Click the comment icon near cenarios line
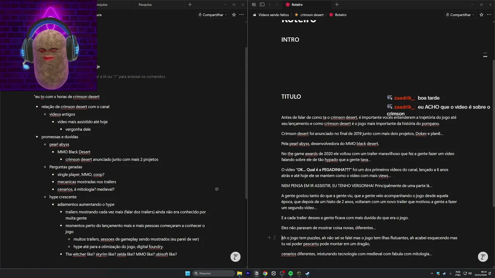495x278 pixels. pyautogui.click(x=217, y=189)
